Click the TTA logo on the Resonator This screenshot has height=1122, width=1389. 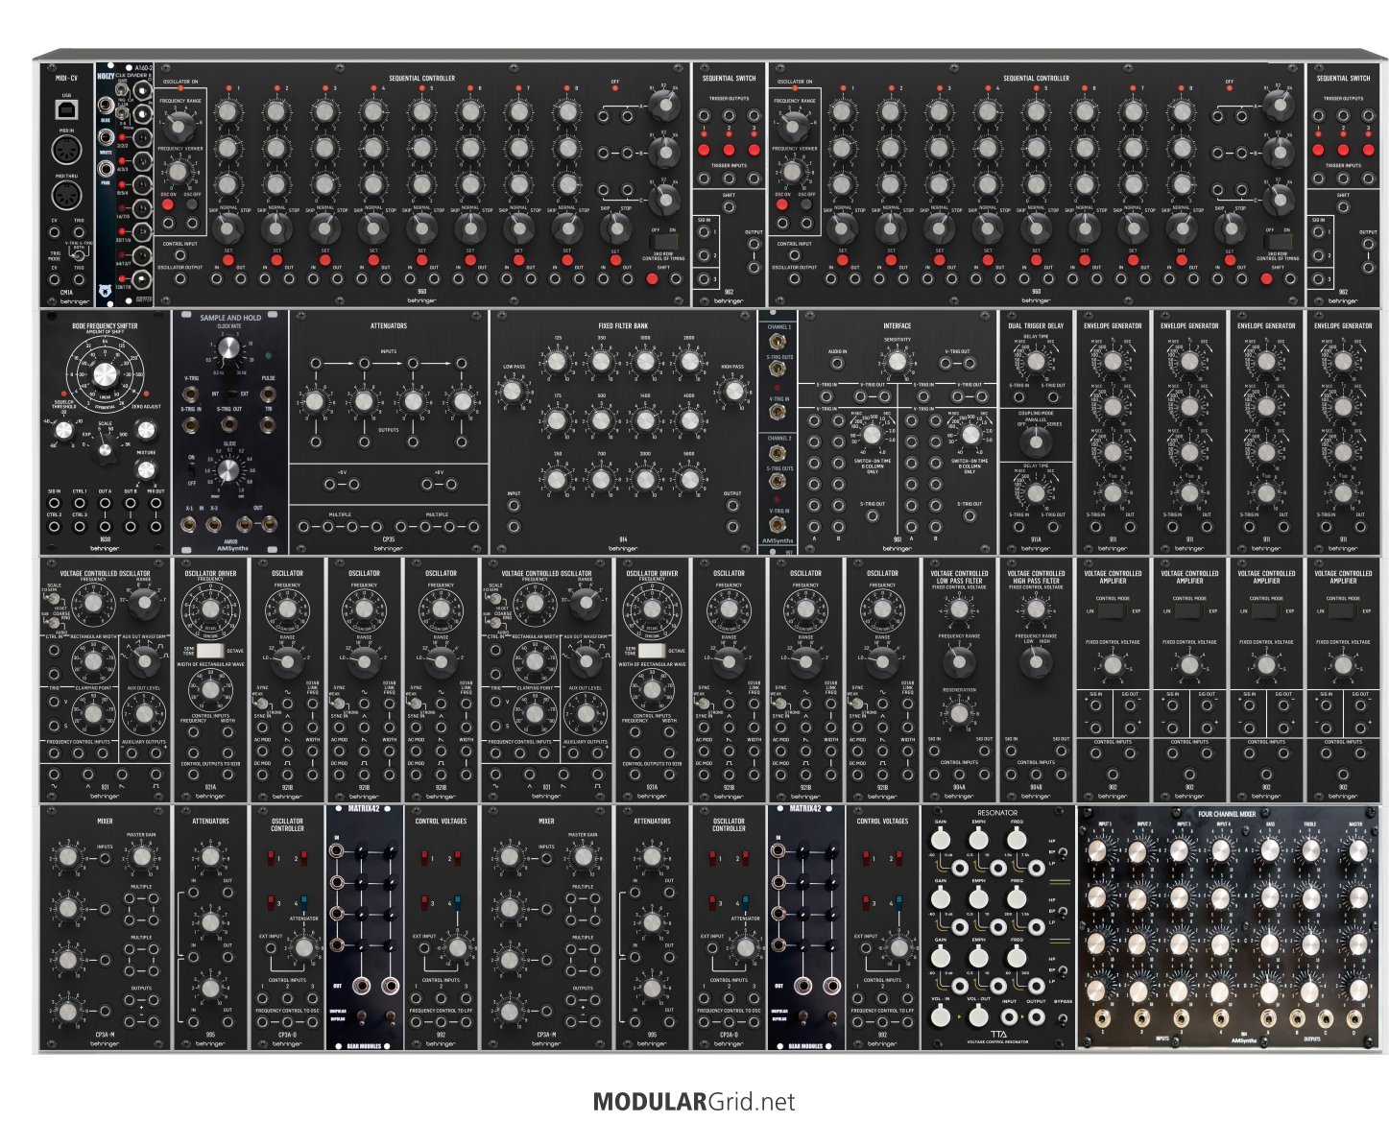pyautogui.click(x=997, y=1035)
